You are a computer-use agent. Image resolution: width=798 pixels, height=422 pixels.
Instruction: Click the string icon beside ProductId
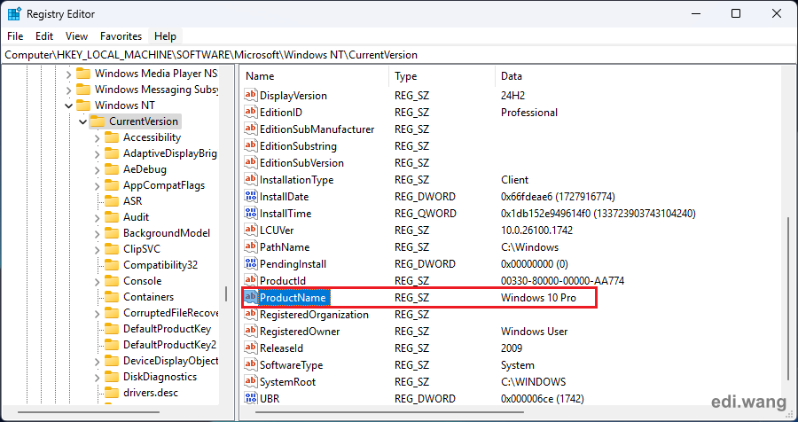250,280
